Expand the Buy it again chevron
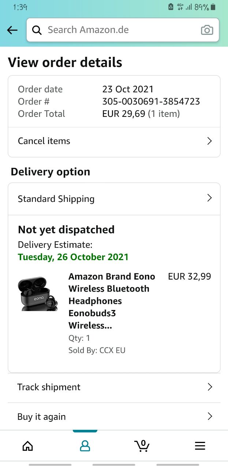228x469 pixels. click(x=210, y=416)
